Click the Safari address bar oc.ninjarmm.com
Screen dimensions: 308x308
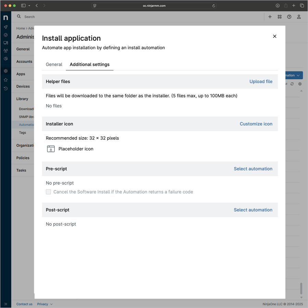[154, 6]
